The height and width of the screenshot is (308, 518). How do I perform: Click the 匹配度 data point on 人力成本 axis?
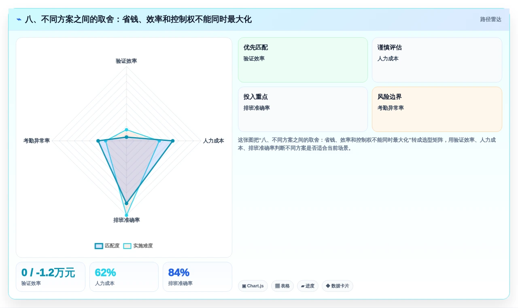[x=172, y=141]
